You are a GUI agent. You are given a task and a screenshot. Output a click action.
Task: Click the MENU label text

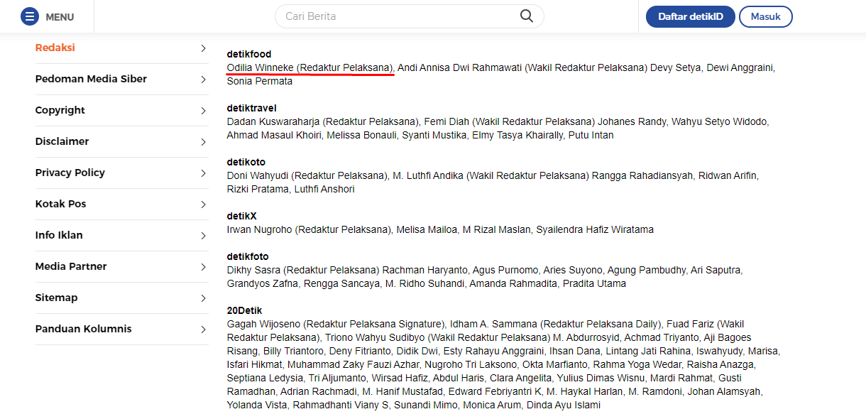(60, 17)
